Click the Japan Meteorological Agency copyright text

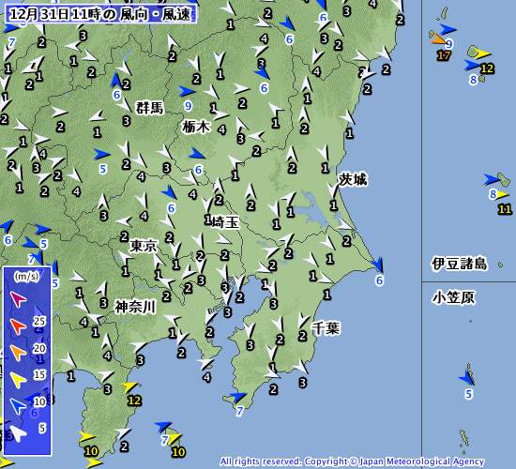352,461
